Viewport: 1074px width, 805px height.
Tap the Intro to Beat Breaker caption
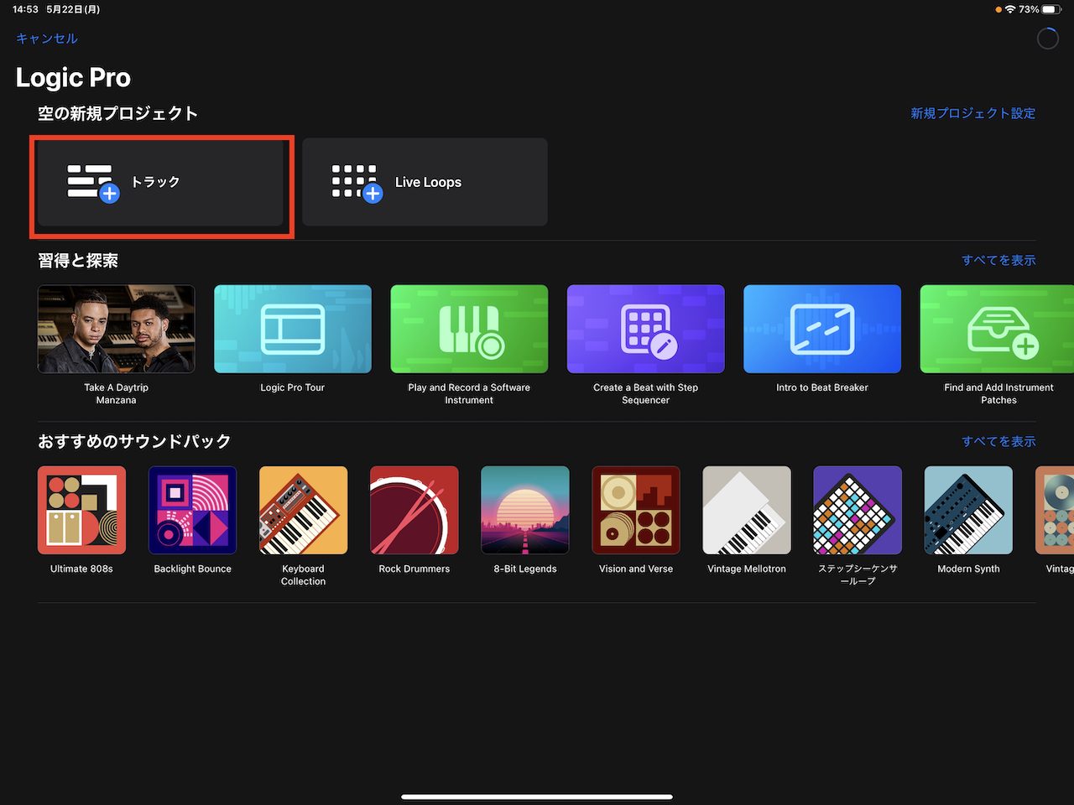(x=822, y=387)
